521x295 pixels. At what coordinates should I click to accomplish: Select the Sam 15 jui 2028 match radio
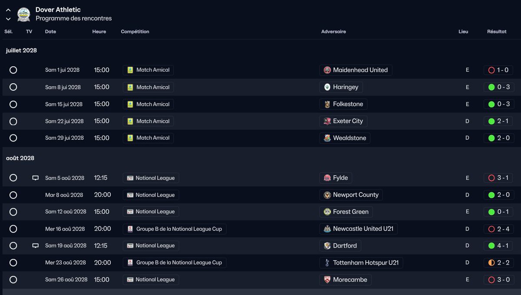pos(13,104)
